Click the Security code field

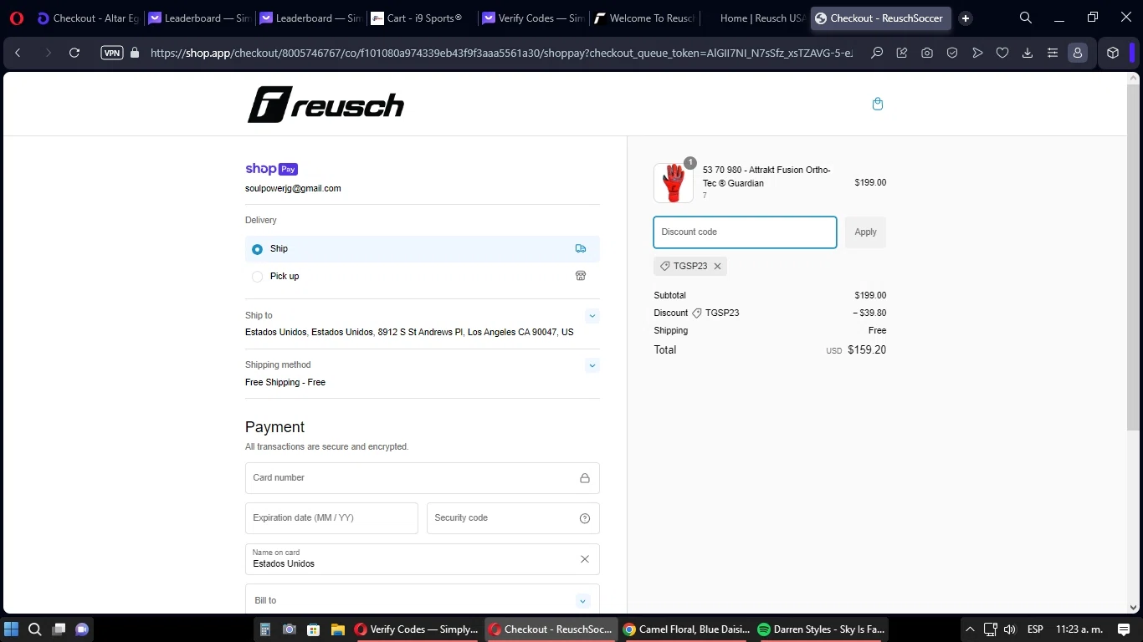513,518
